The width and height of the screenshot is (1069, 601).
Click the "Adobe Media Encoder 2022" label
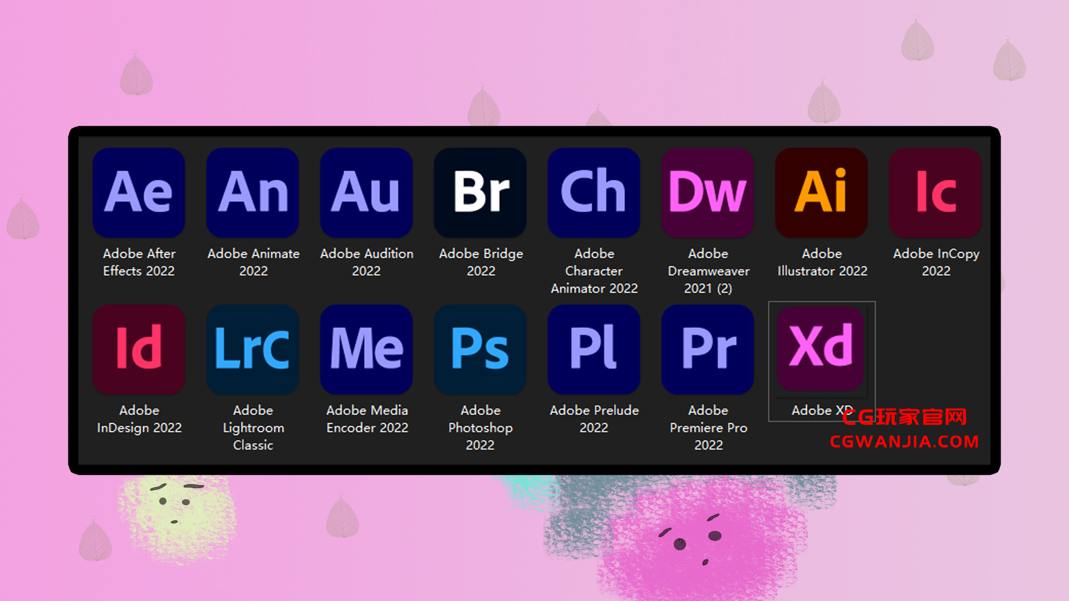(x=367, y=419)
